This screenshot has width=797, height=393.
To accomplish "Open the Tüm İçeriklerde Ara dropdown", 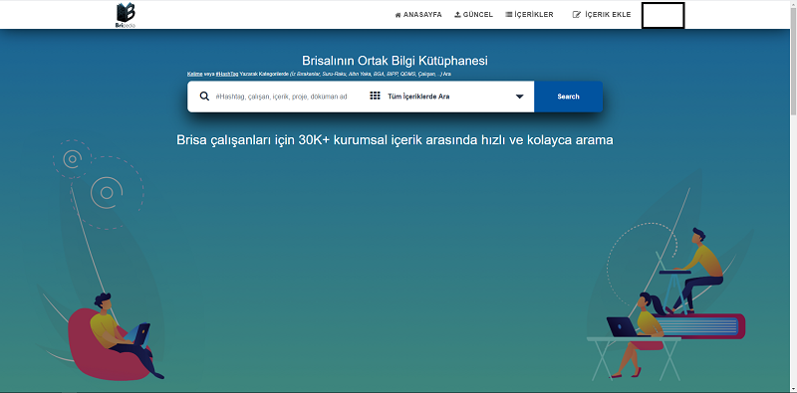I will coord(447,97).
